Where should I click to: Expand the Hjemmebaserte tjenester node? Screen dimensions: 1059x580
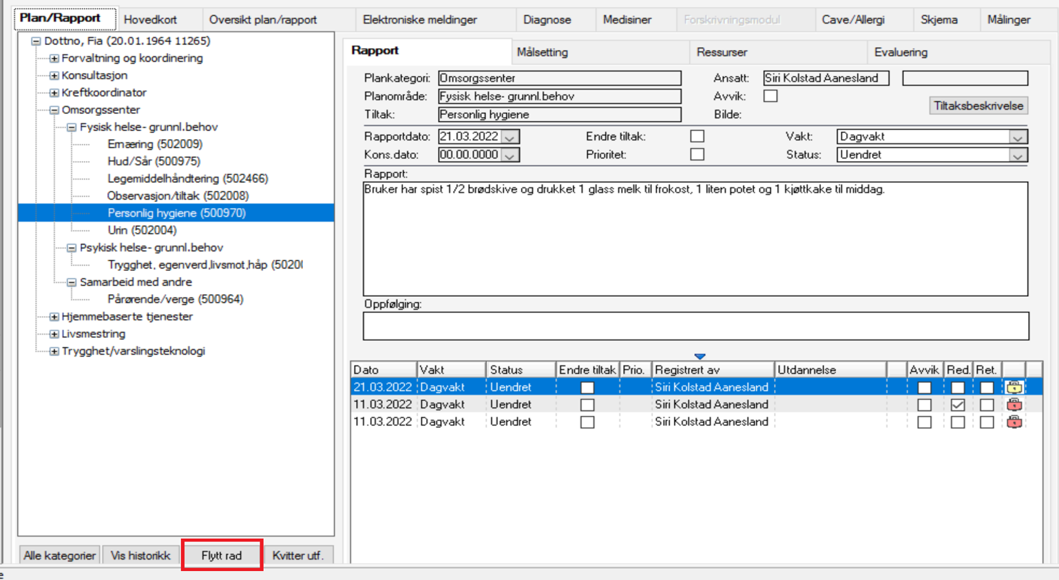pos(54,316)
